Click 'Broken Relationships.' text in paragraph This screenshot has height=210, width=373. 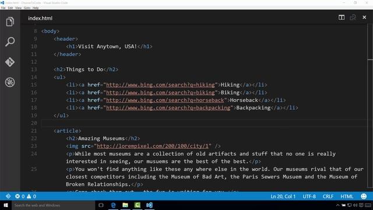pos(98,184)
